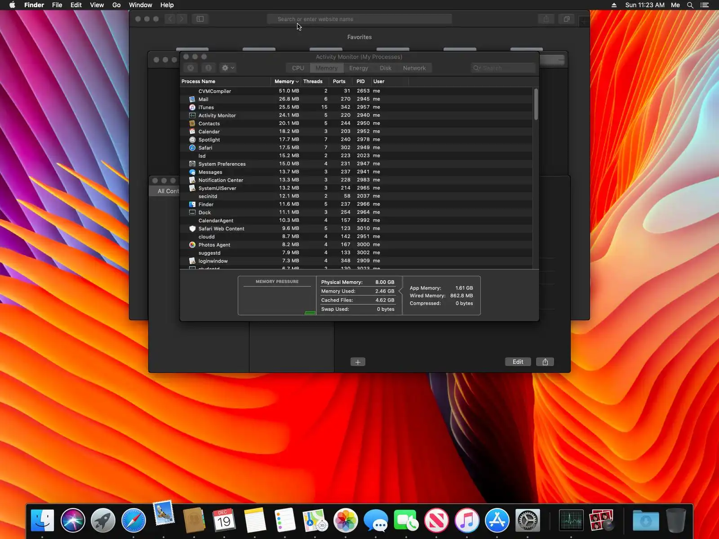Sort by the PID column header
This screenshot has width=719, height=539.
pos(360,81)
